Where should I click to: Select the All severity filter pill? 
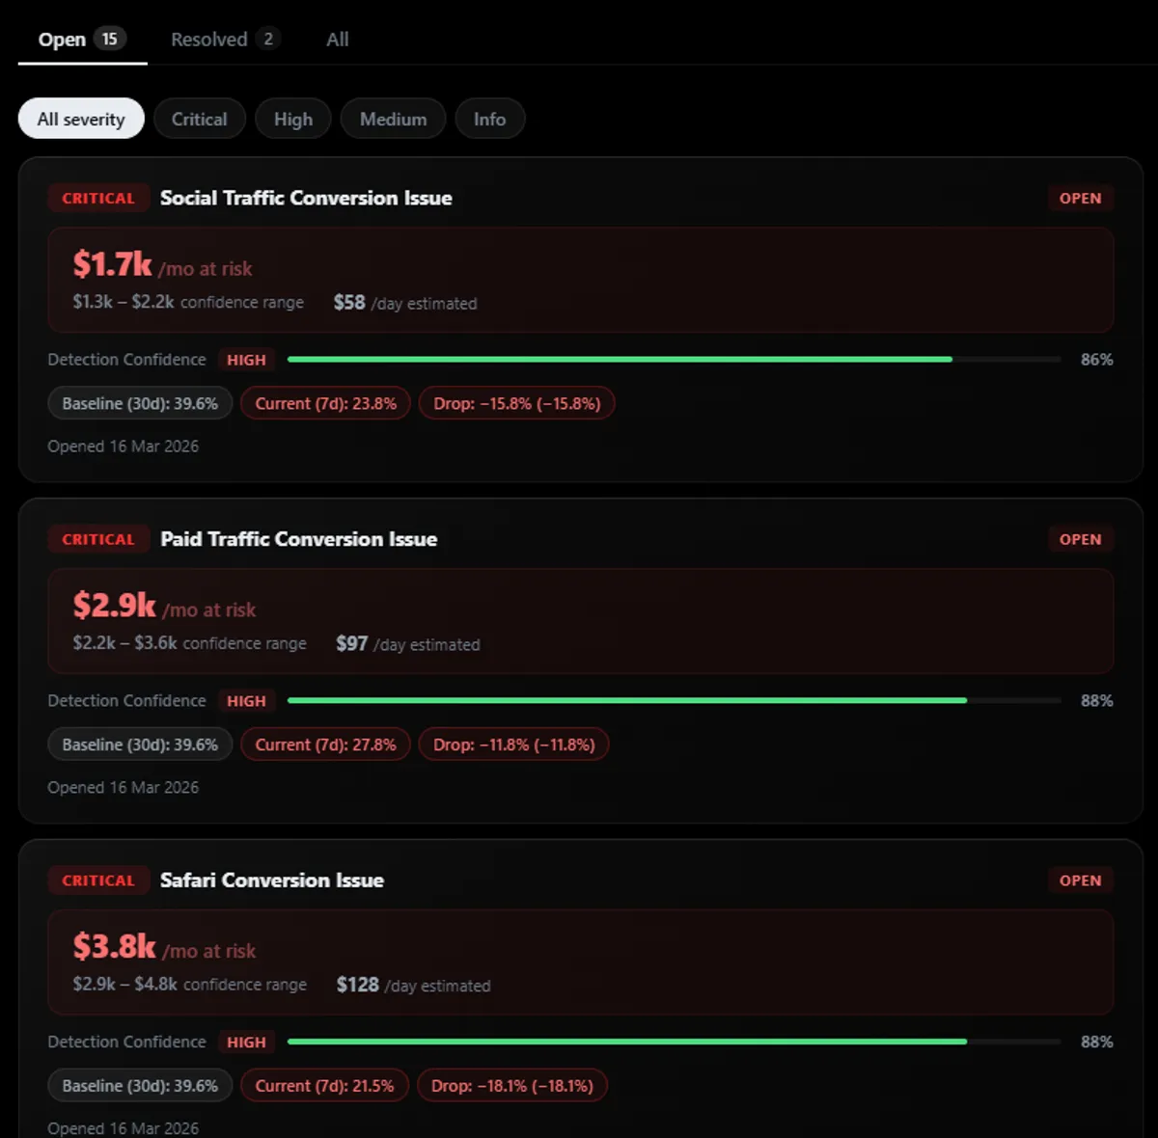pyautogui.click(x=81, y=118)
